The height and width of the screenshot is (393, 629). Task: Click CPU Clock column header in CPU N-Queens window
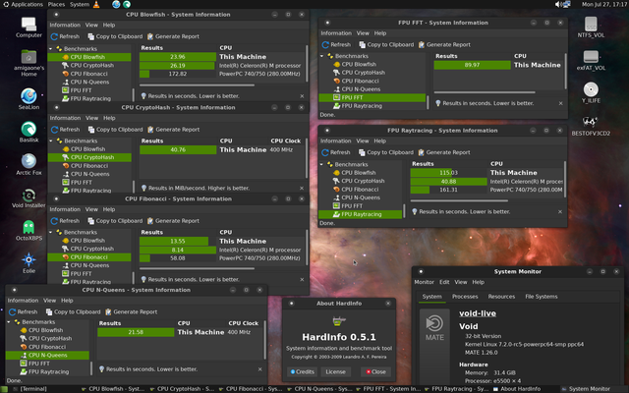[244, 323]
